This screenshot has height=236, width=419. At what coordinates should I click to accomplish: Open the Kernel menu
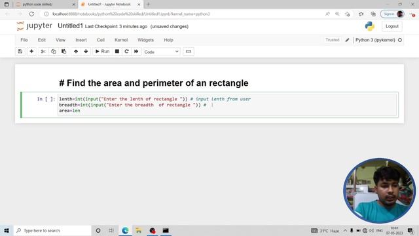click(x=121, y=40)
